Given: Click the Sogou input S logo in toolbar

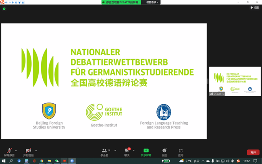Looking at the screenshot, I should tap(2, 2).
